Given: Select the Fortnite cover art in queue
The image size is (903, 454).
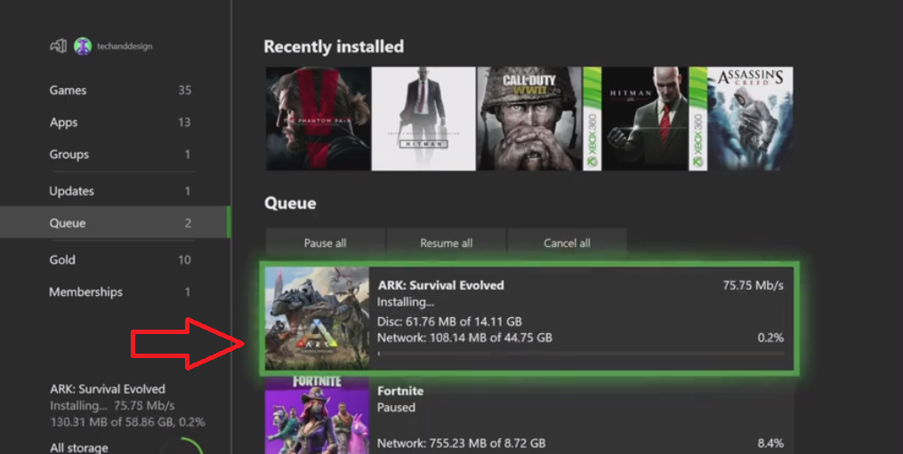Looking at the screenshot, I should coord(317,415).
